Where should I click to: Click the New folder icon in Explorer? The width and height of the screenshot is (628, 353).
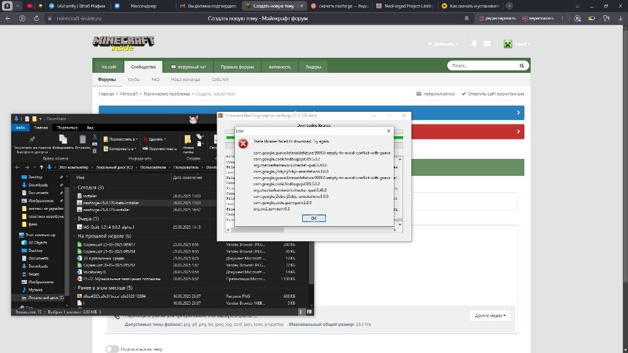(187, 143)
